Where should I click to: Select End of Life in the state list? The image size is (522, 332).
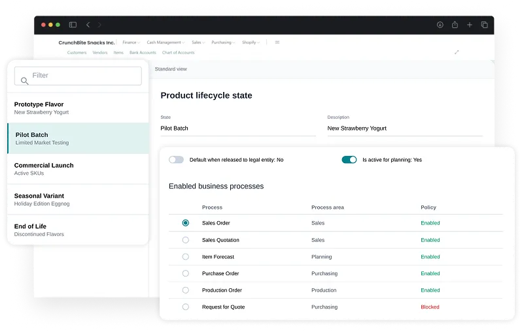78,230
